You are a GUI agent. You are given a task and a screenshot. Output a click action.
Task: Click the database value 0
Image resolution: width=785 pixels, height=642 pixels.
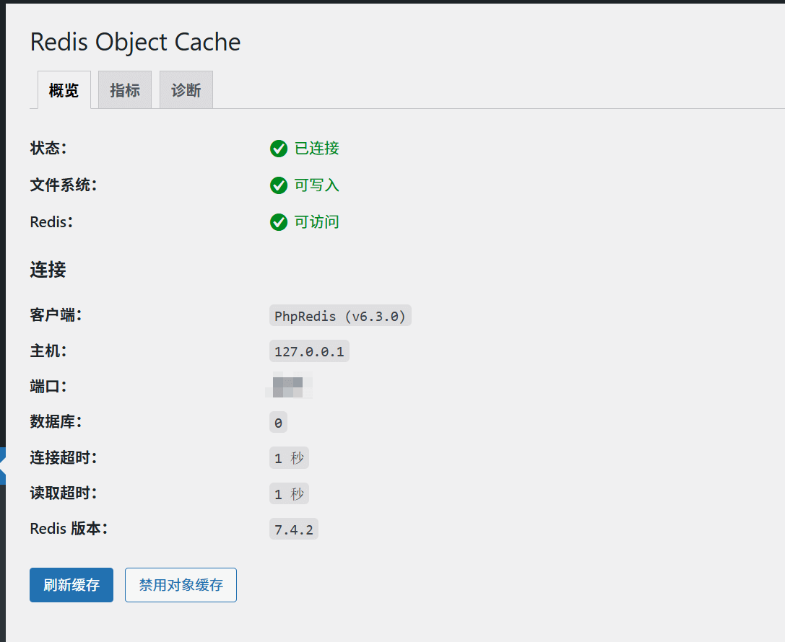tap(278, 423)
